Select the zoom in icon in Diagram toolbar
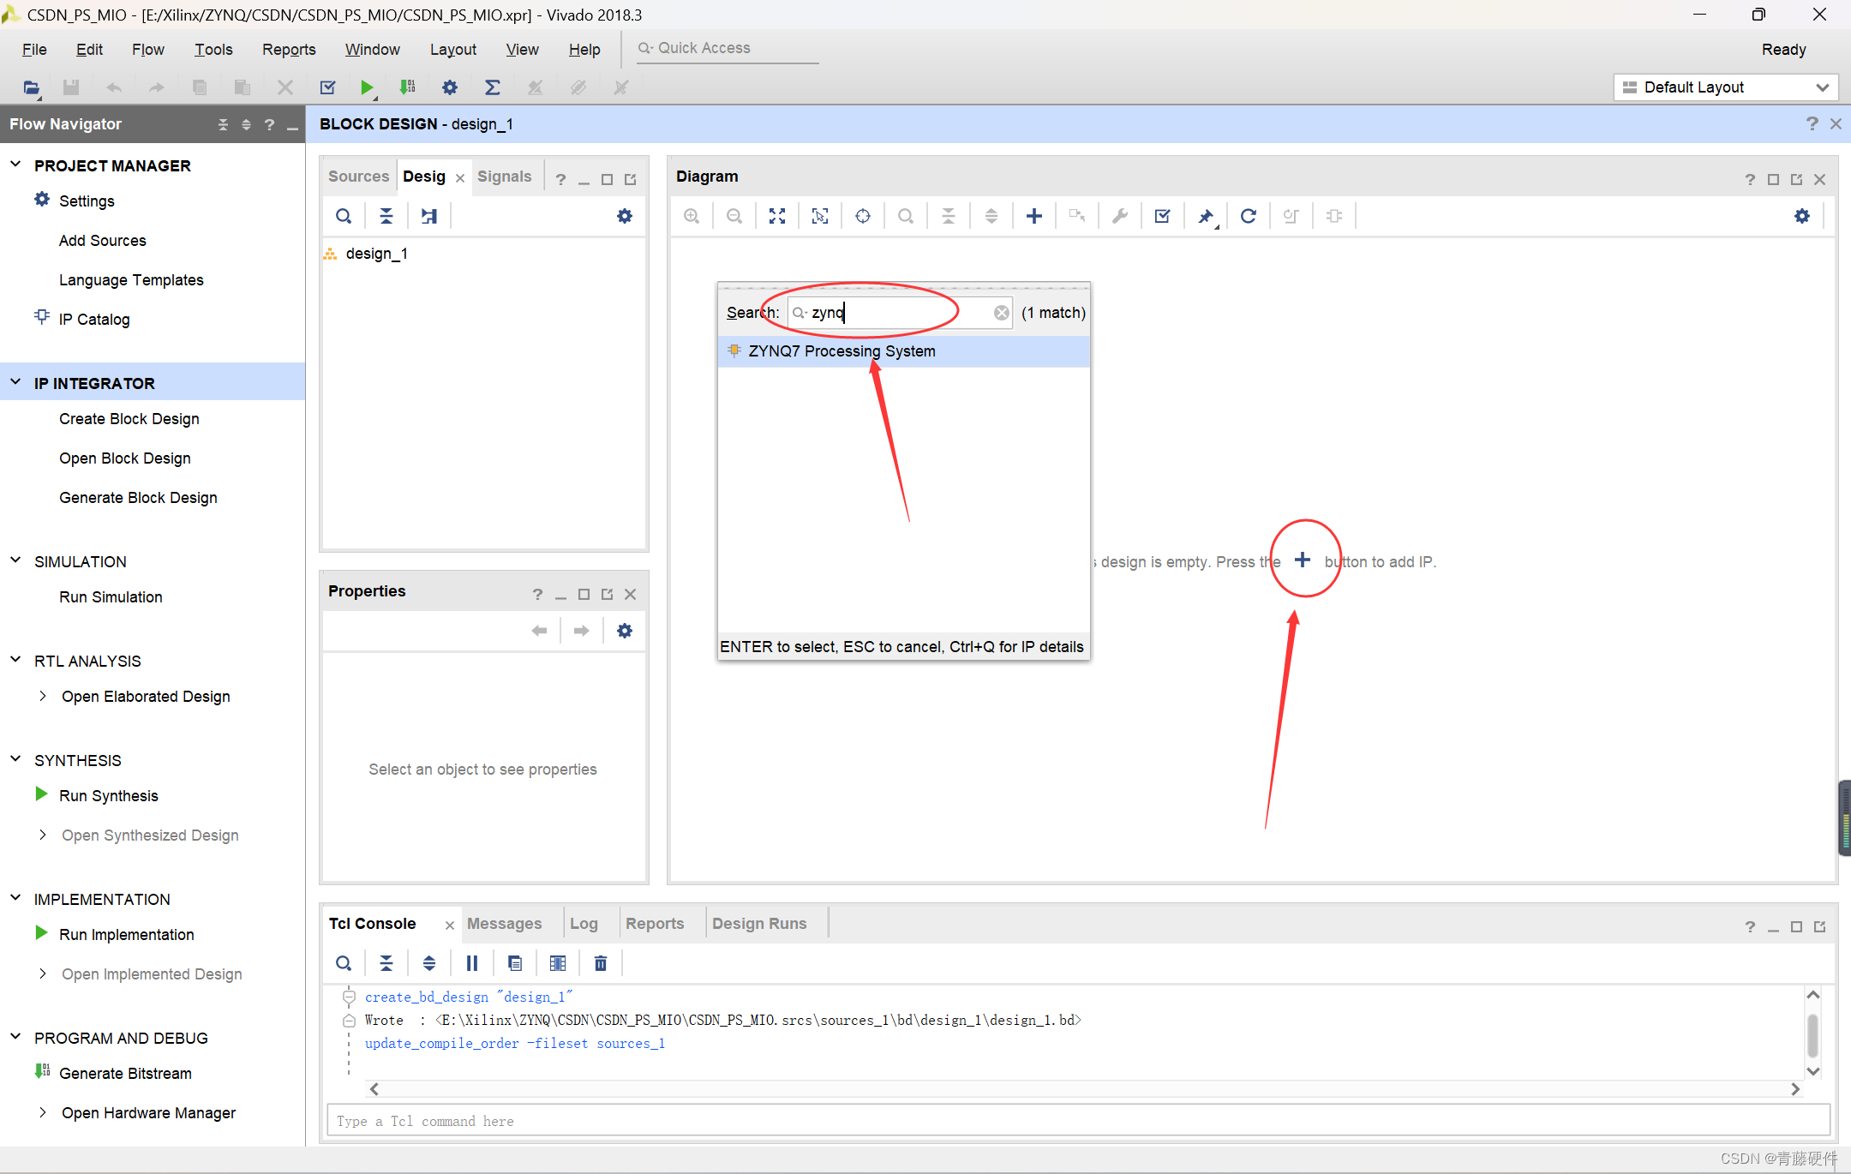This screenshot has height=1174, width=1851. coord(692,214)
